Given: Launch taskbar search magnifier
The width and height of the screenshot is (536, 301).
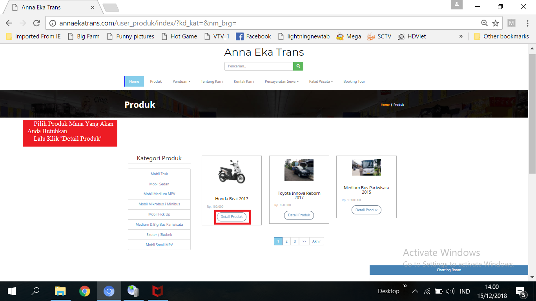Looking at the screenshot, I should (35, 291).
